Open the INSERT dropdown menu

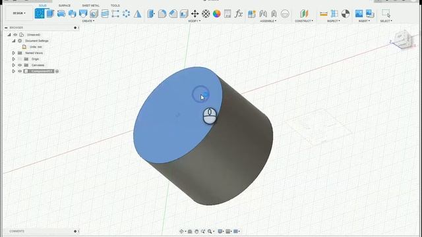(x=364, y=21)
